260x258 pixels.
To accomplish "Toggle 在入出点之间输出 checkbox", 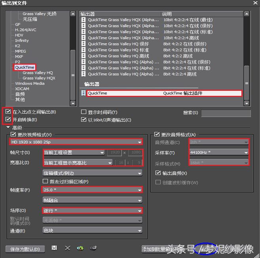I will click(9, 112).
